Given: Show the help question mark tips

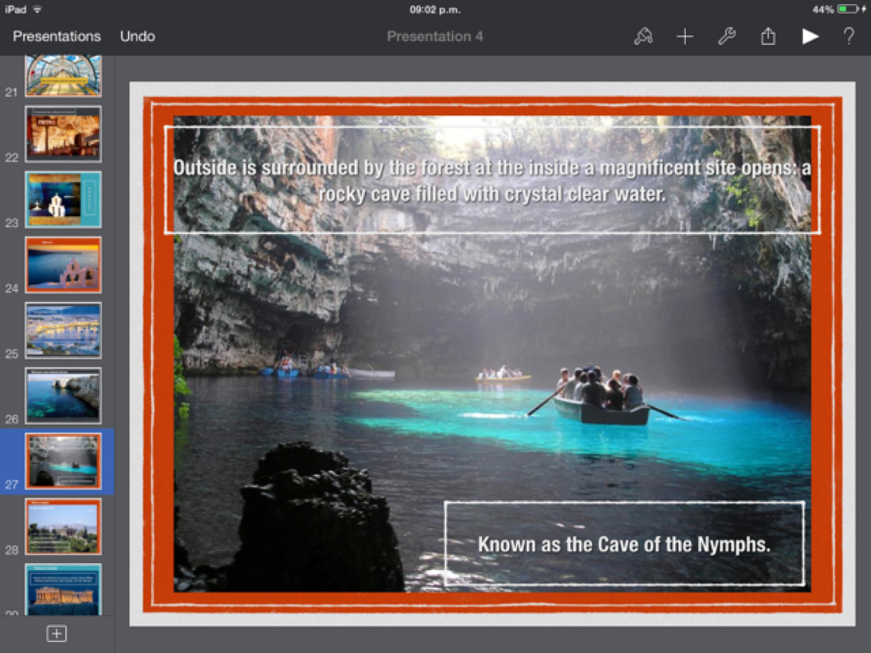Looking at the screenshot, I should coord(849,36).
